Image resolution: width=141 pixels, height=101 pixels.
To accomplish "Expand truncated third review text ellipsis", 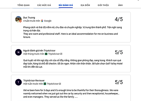I will click(76, 97).
